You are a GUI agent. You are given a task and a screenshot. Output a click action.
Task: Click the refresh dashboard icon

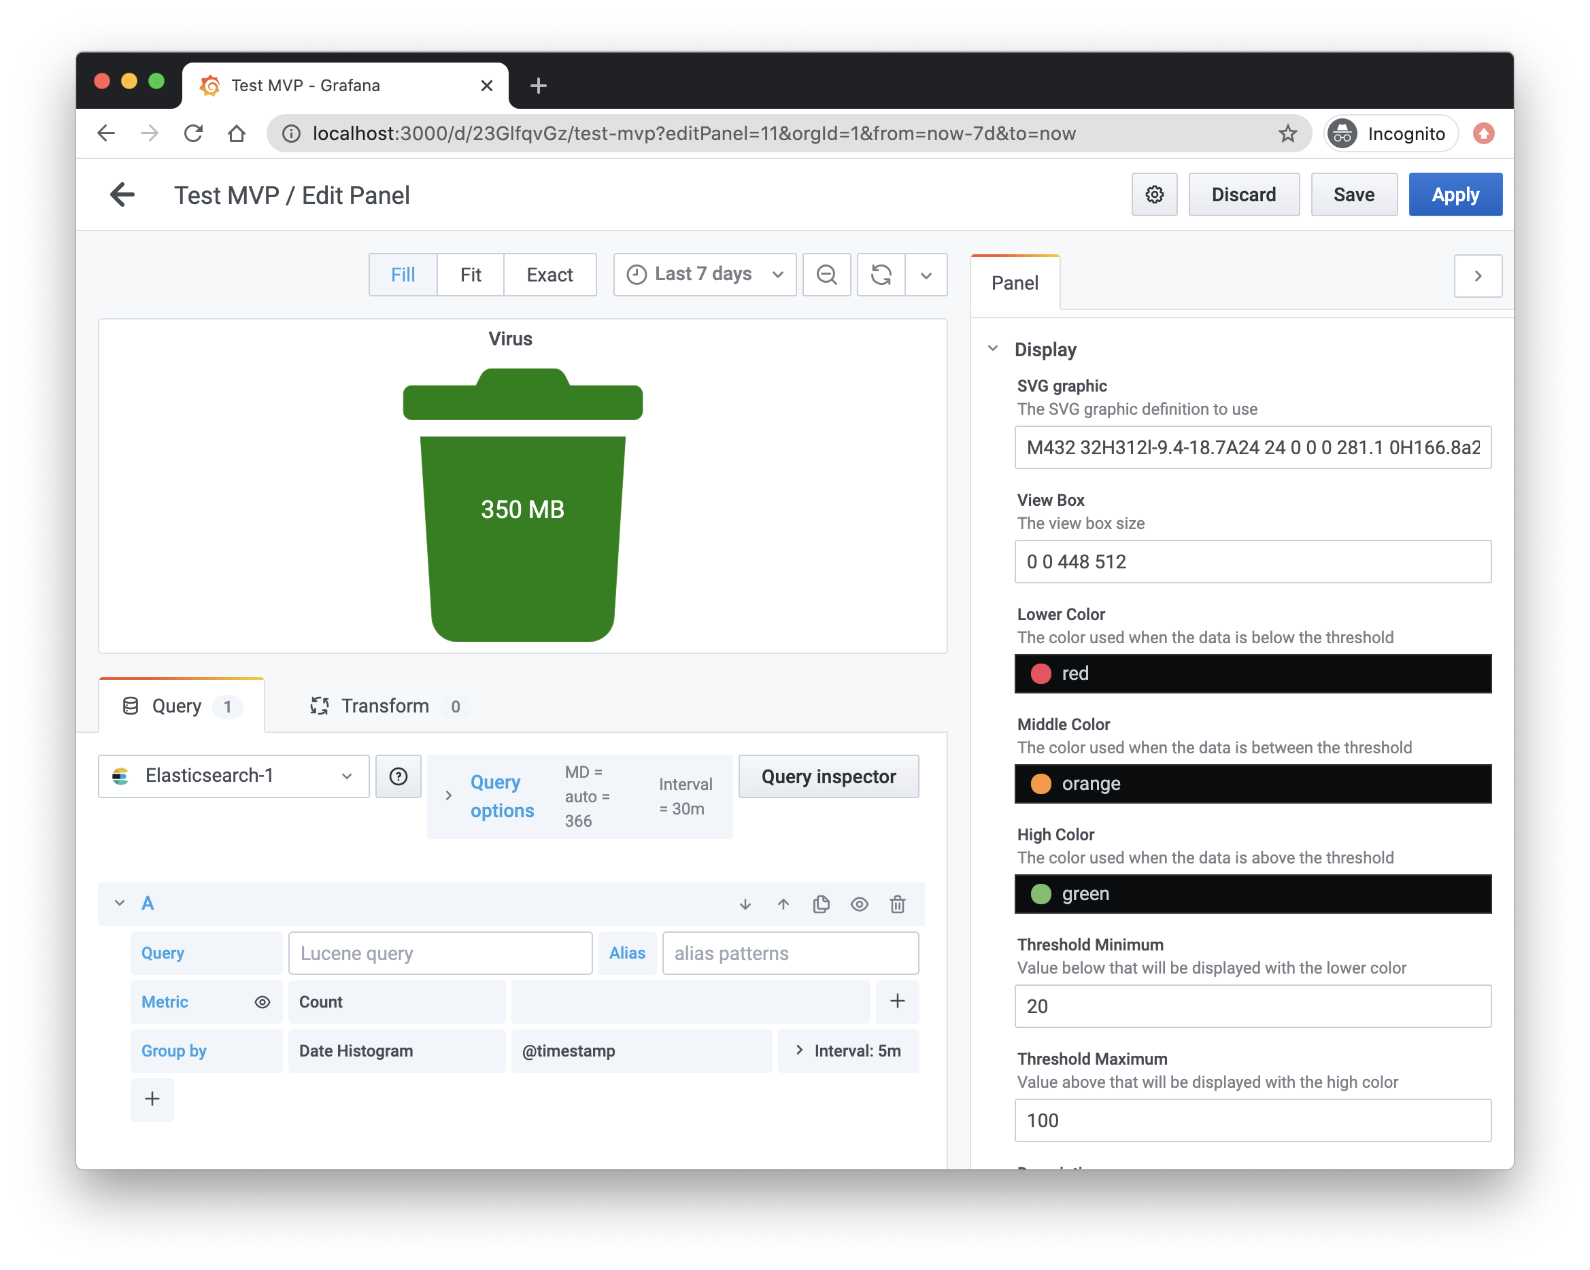[x=881, y=275]
